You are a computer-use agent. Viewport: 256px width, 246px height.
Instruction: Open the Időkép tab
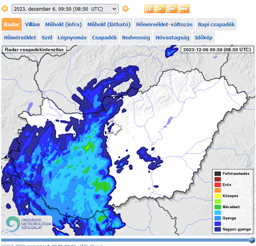pyautogui.click(x=204, y=38)
